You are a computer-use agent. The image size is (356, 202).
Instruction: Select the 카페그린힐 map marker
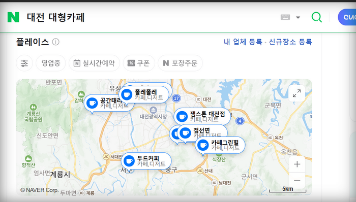click(x=220, y=145)
